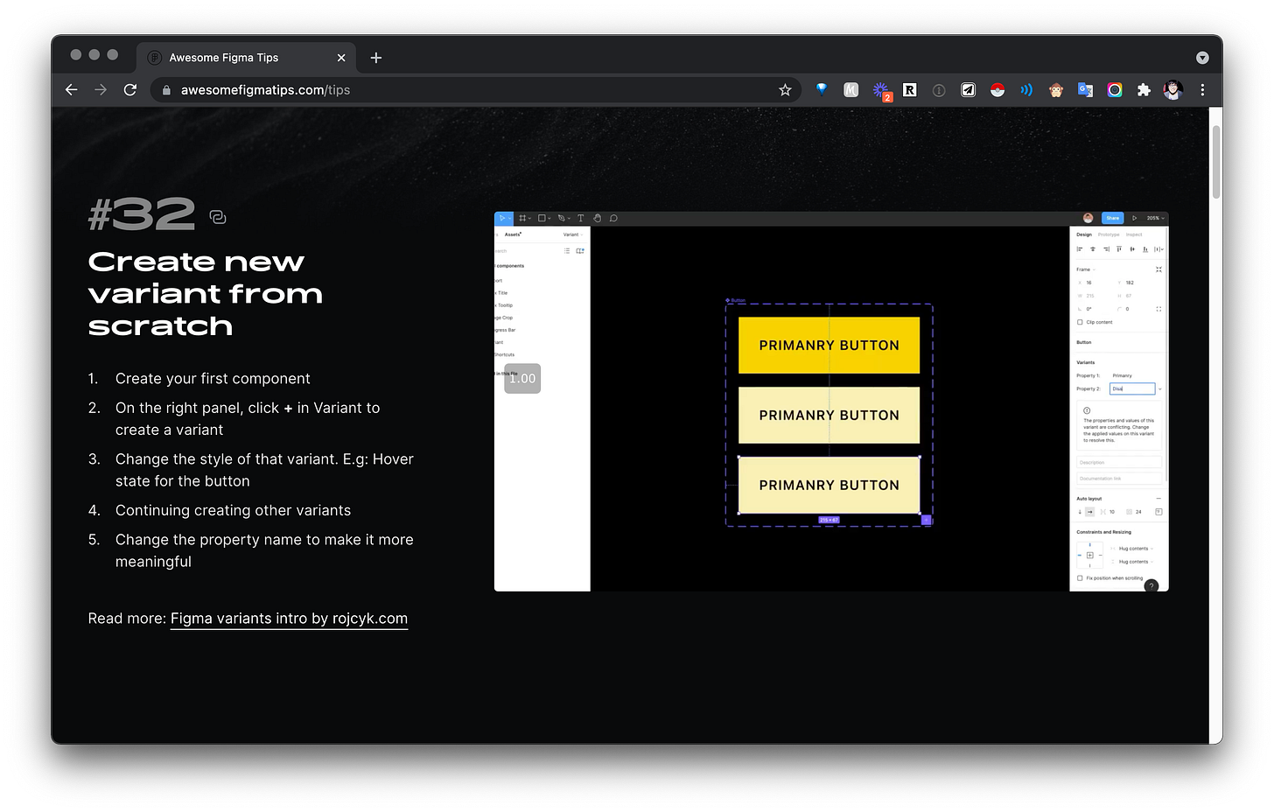Bookmark this page with the star icon

coord(785,90)
